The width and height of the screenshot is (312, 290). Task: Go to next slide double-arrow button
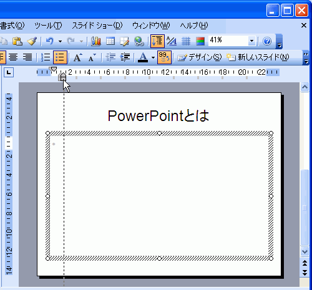[305, 273]
